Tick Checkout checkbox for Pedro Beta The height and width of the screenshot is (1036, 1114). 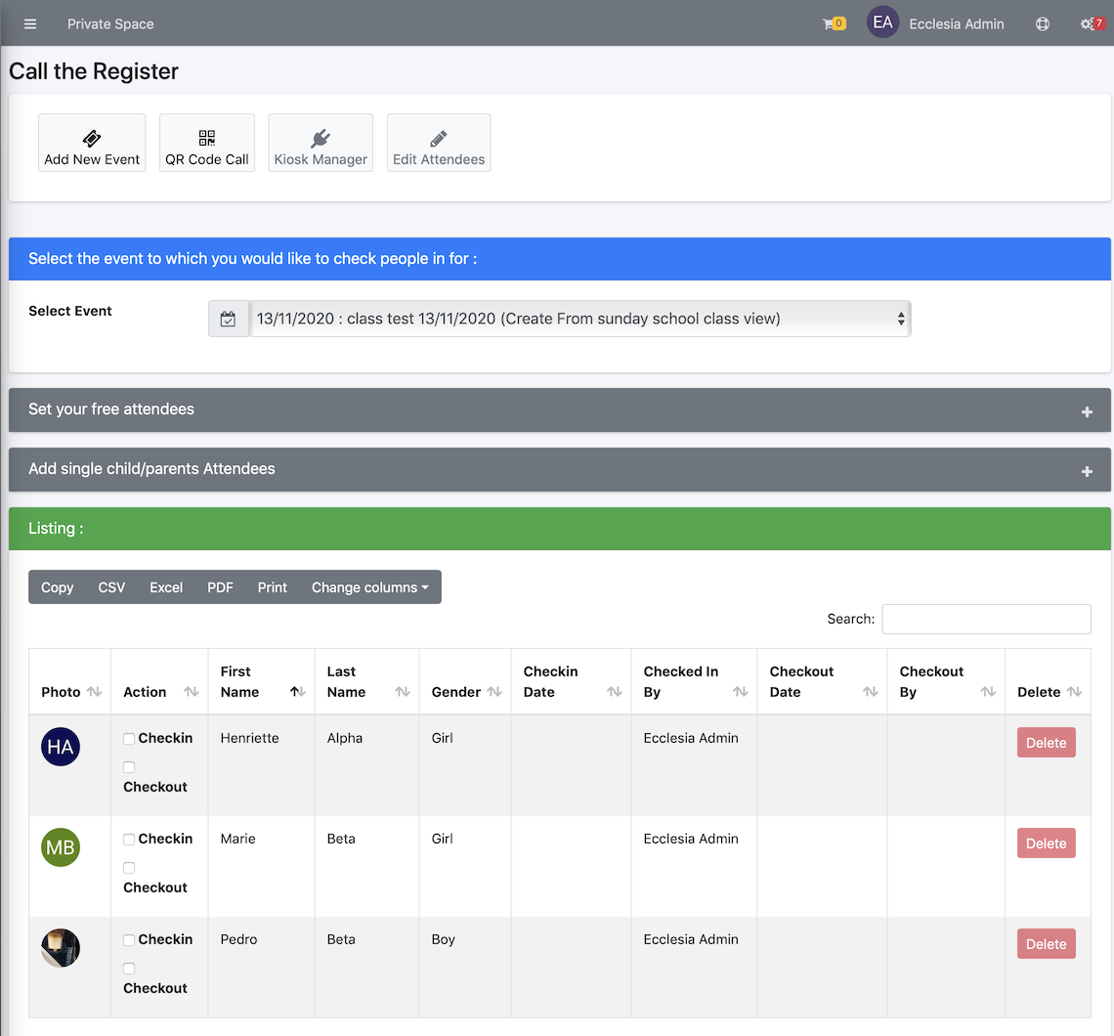pos(129,969)
